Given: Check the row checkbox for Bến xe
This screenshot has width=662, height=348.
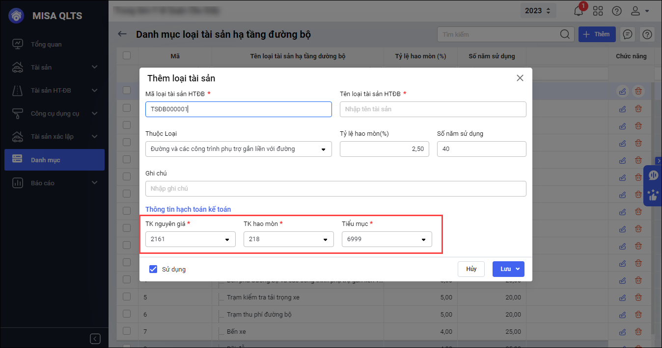Looking at the screenshot, I should coord(127,332).
